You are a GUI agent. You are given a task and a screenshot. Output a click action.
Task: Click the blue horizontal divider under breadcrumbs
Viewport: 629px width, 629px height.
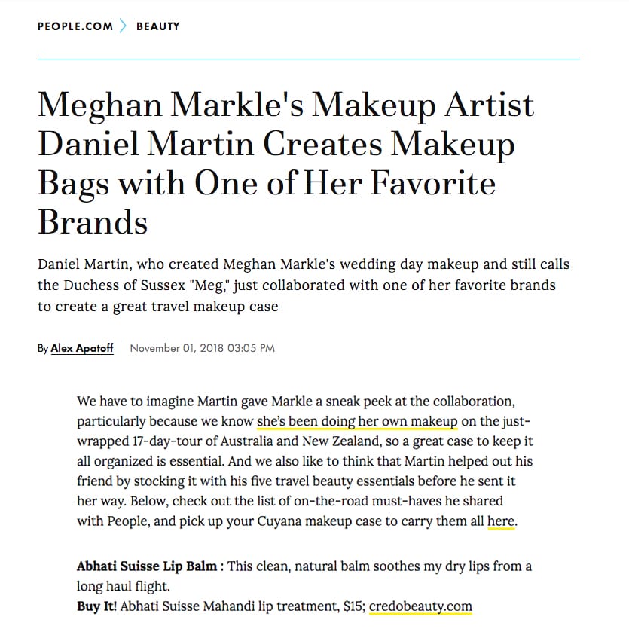pyautogui.click(x=309, y=60)
